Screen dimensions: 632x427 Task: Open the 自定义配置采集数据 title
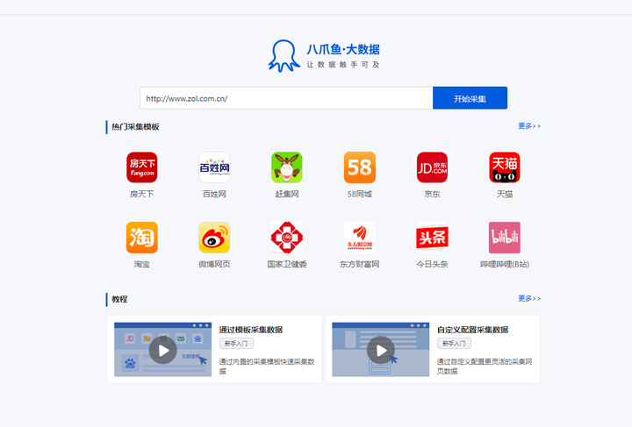pos(473,330)
